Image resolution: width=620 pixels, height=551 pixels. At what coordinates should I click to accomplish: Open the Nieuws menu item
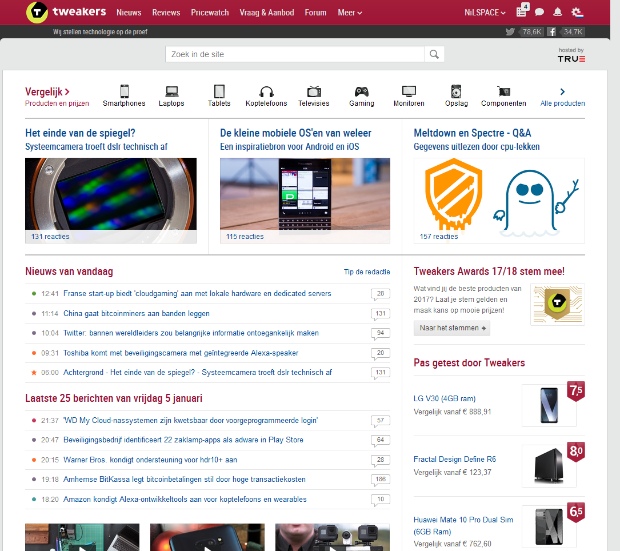tap(129, 13)
